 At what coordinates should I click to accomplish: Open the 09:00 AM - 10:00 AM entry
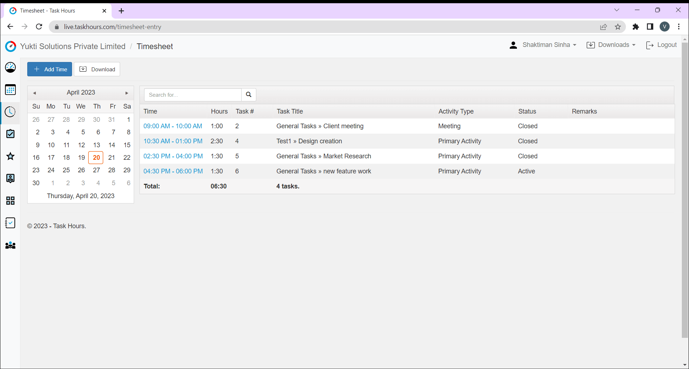(173, 126)
